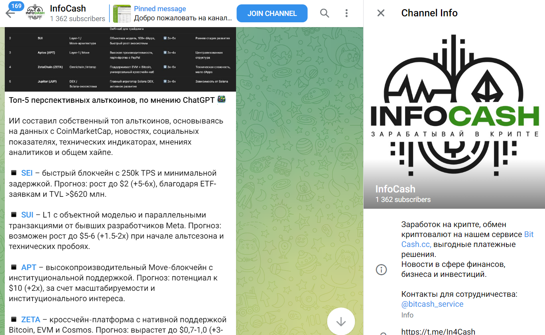Click the 'Info' caption under the description
The width and height of the screenshot is (545, 335).
pyautogui.click(x=407, y=315)
